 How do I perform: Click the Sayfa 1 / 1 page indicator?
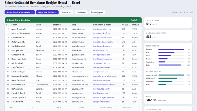point(135,20)
